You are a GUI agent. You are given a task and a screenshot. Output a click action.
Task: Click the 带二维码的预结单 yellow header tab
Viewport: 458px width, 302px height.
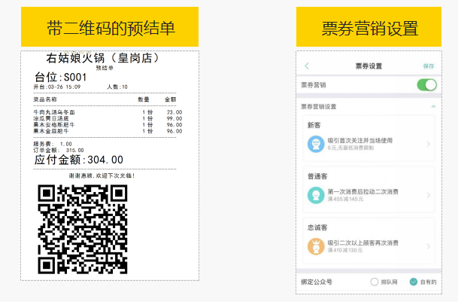(x=111, y=28)
